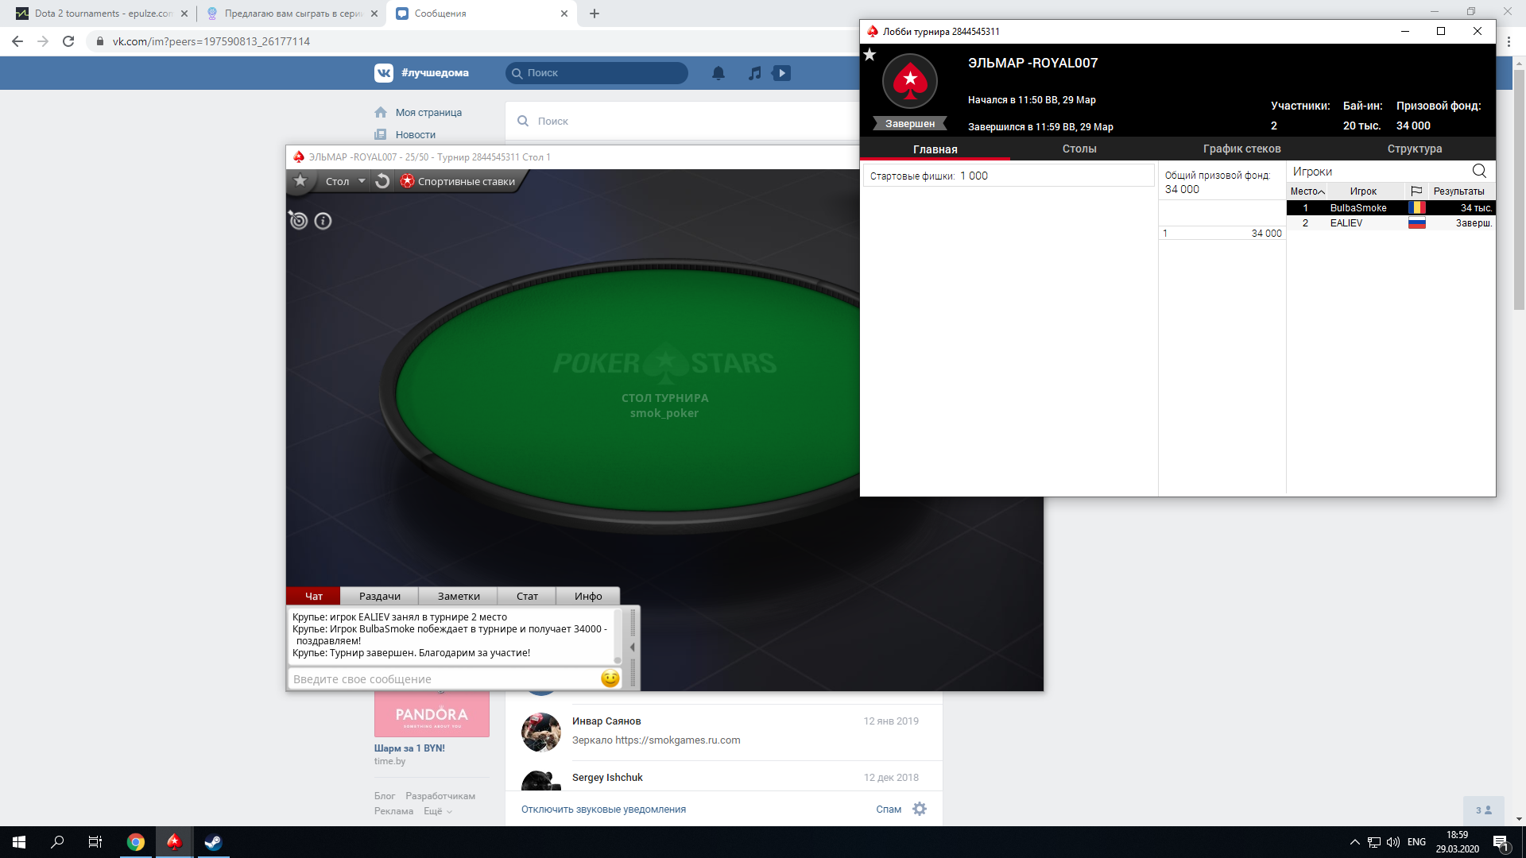
Task: Open Steam from the taskbar
Action: point(213,842)
